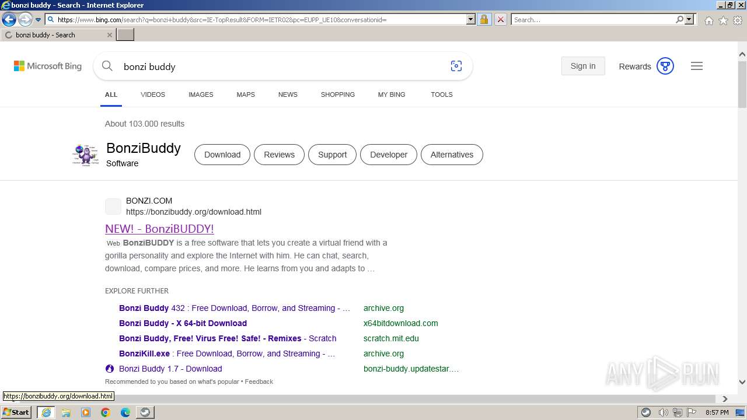Image resolution: width=747 pixels, height=420 pixels.
Task: Open a new tab button
Action: [x=125, y=34]
